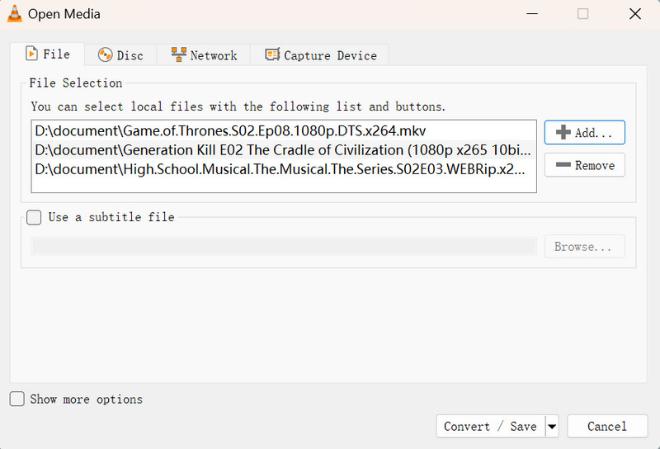
Task: Click the File tab play-document icon
Action: [x=31, y=54]
